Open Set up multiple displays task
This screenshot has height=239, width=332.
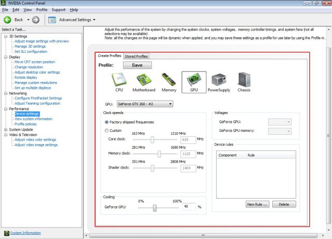coord(33,88)
